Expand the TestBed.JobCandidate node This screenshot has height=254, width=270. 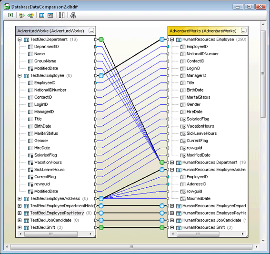pos(20,220)
